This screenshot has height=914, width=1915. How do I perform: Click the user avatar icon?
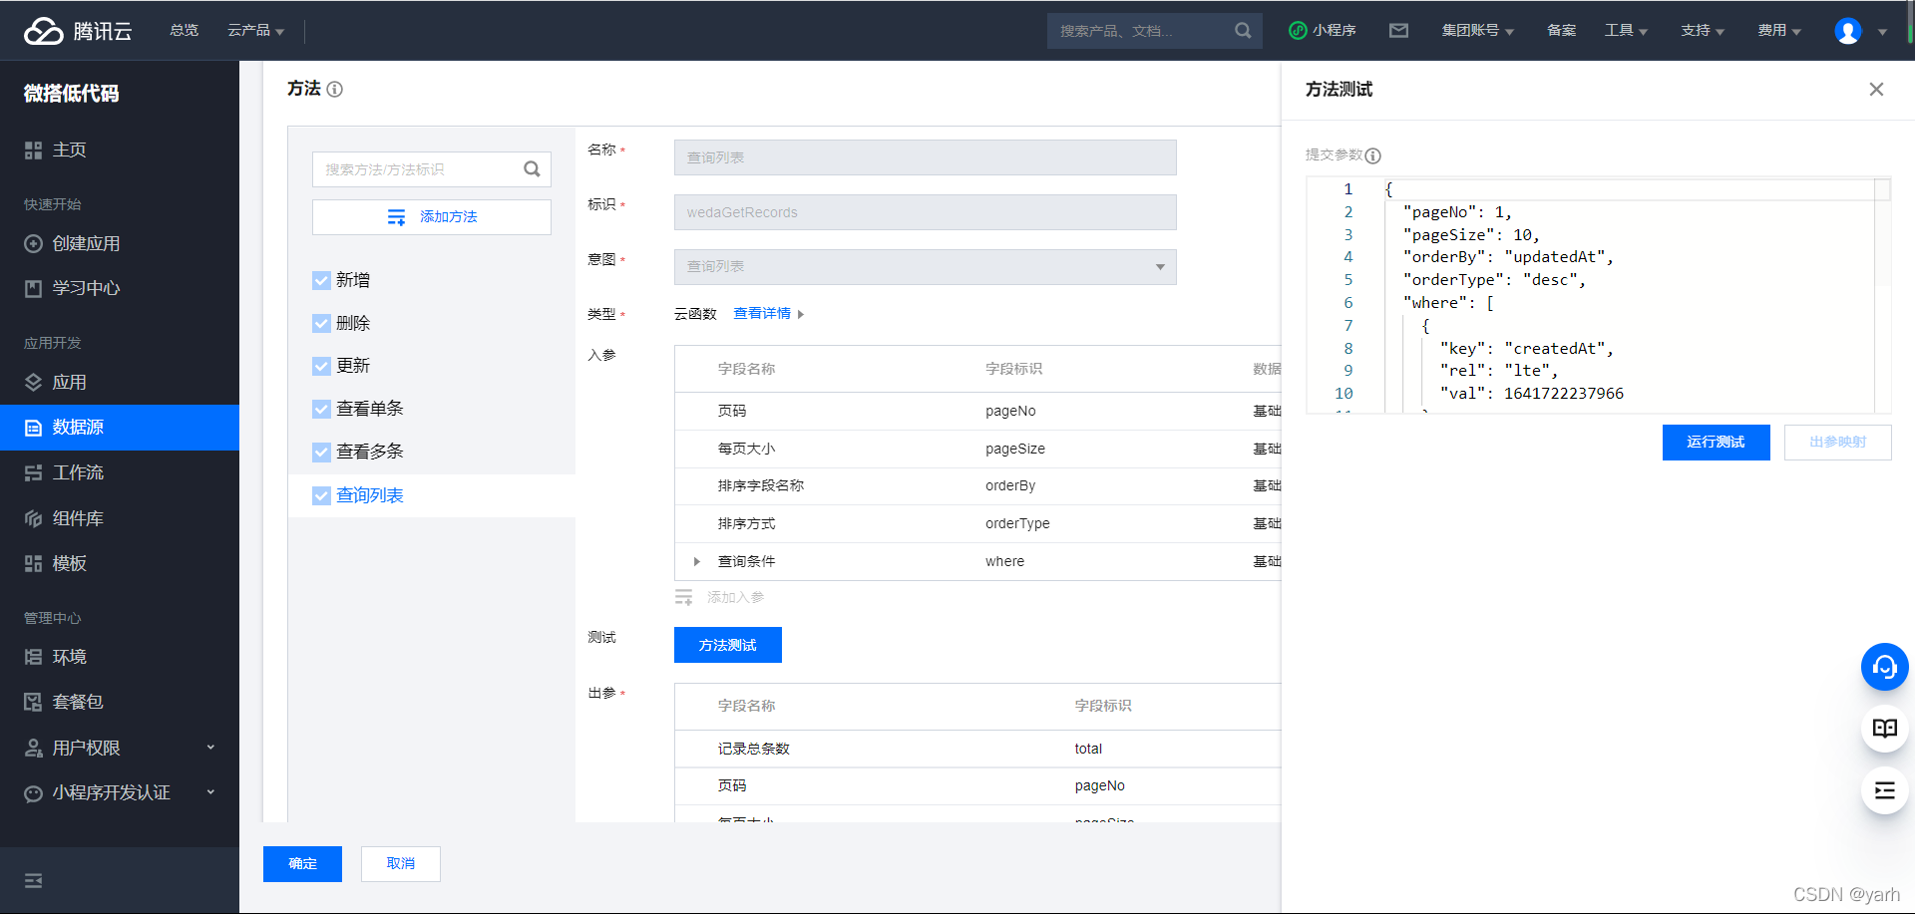click(x=1847, y=31)
